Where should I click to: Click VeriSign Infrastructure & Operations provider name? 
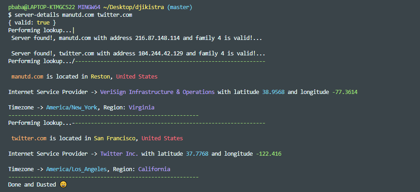pyautogui.click(x=157, y=92)
